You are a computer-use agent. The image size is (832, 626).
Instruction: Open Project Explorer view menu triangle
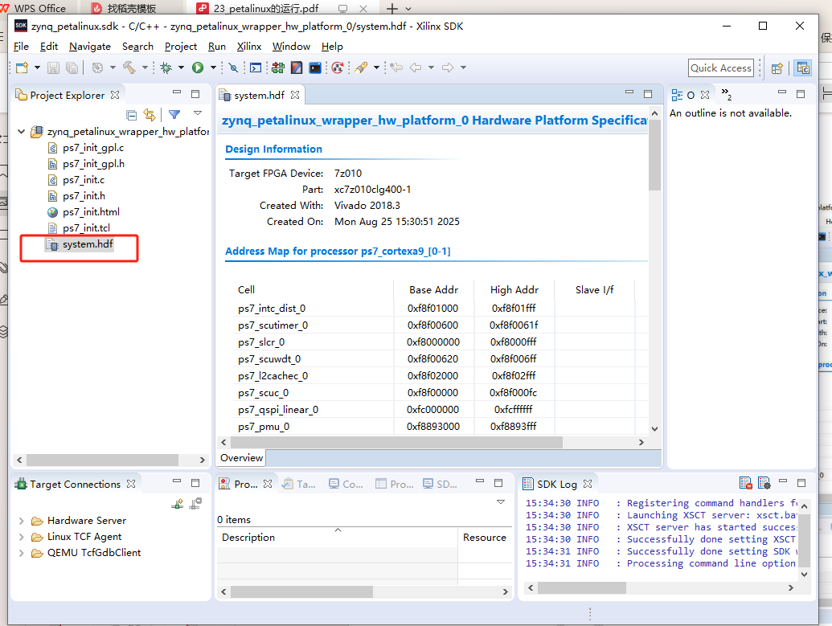pos(198,113)
